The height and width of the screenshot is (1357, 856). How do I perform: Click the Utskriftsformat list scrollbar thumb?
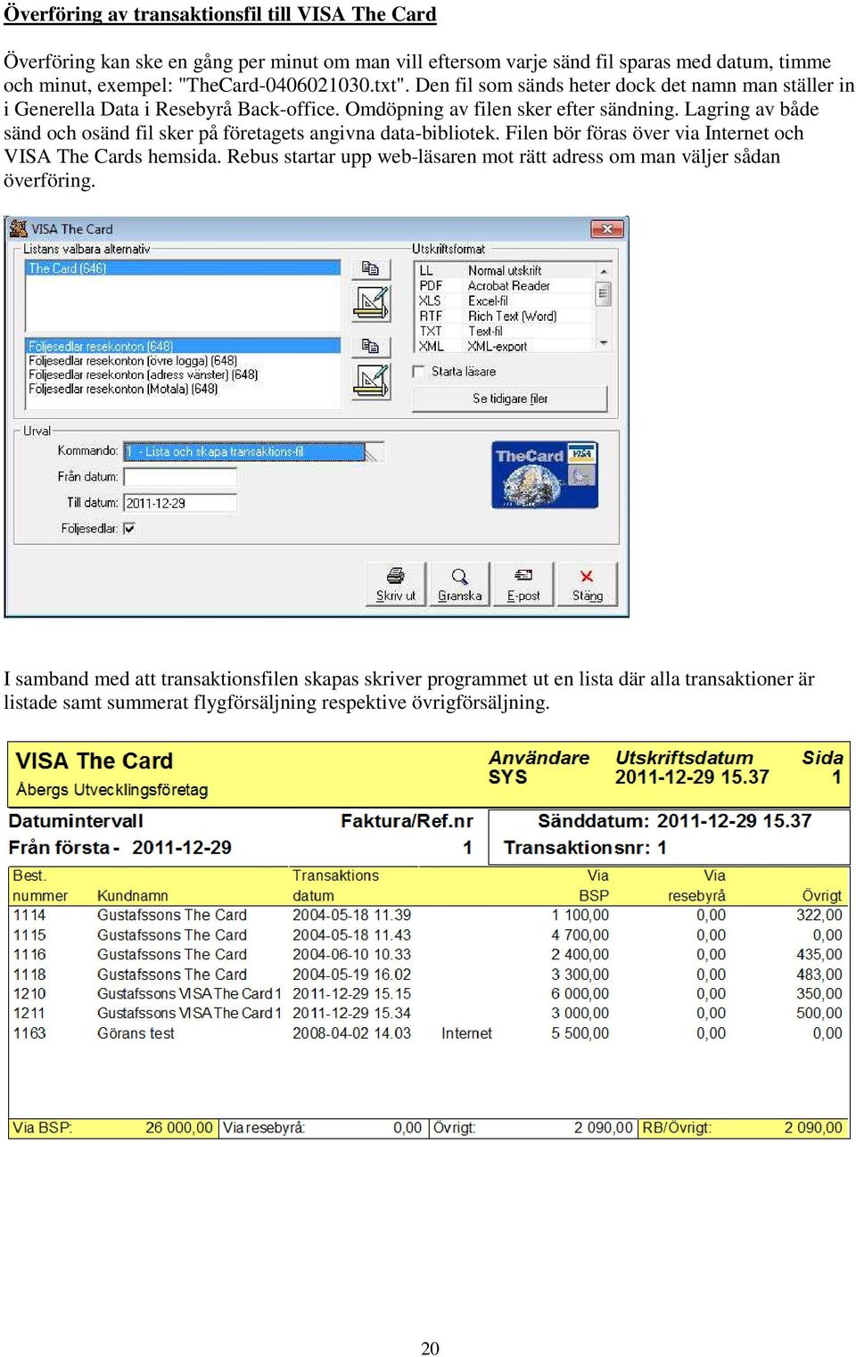pyautogui.click(x=604, y=293)
